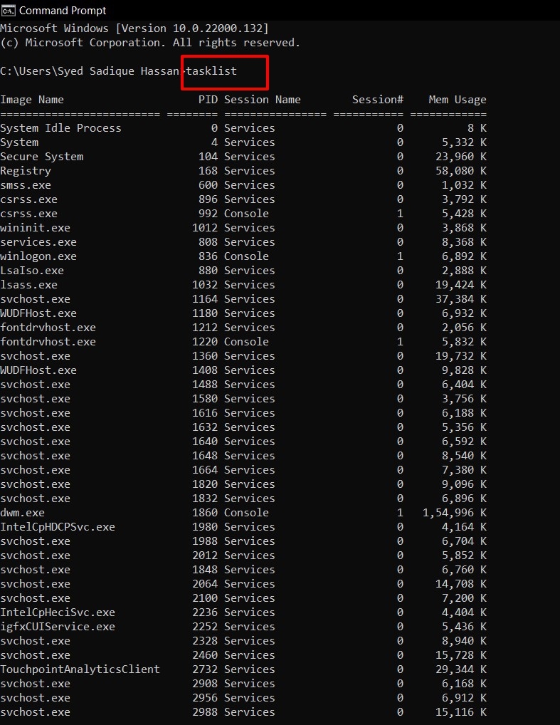Image resolution: width=560 pixels, height=725 pixels.
Task: Select the smss.exe process name
Action: [26, 185]
